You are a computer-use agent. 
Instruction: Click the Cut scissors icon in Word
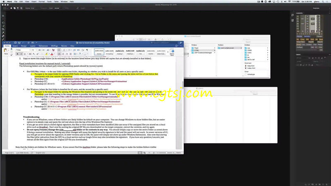(12, 49)
